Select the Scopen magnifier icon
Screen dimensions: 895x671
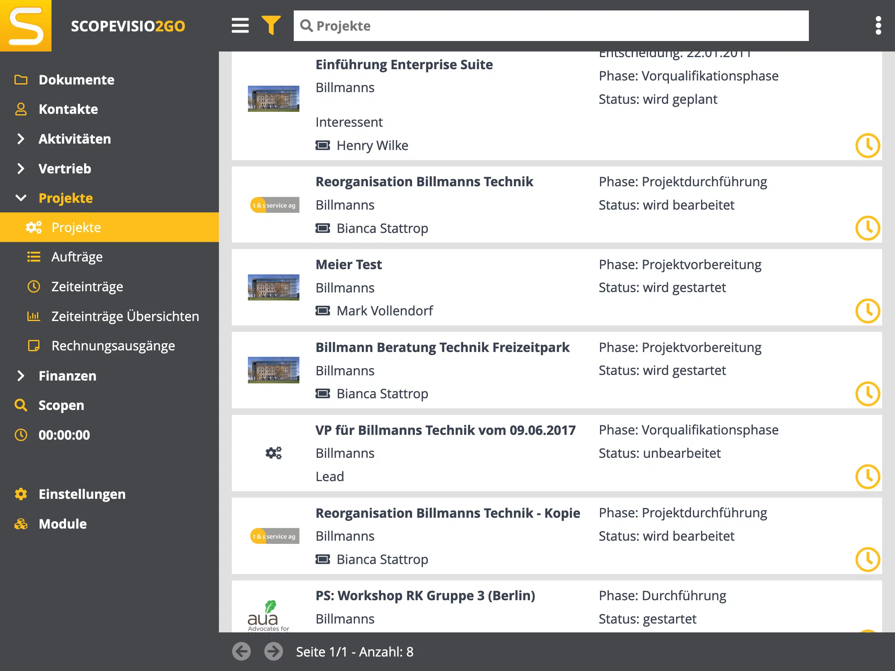point(21,405)
